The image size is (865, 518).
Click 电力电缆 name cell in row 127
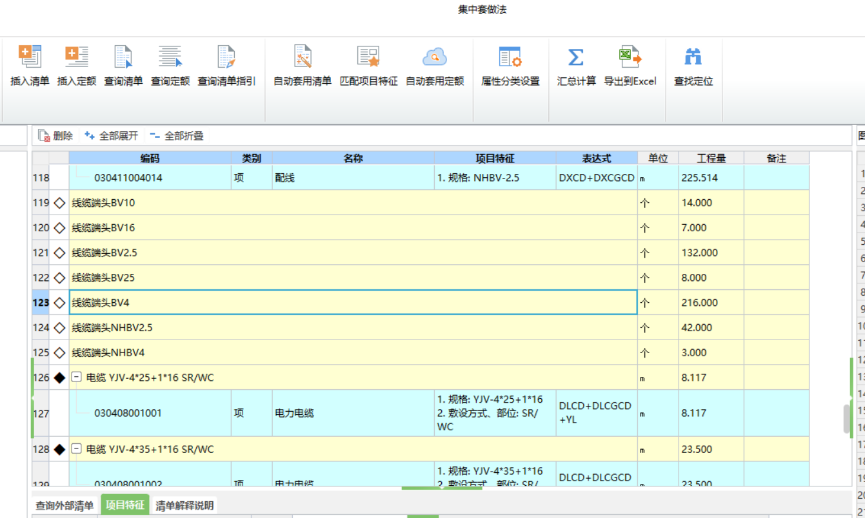point(353,413)
